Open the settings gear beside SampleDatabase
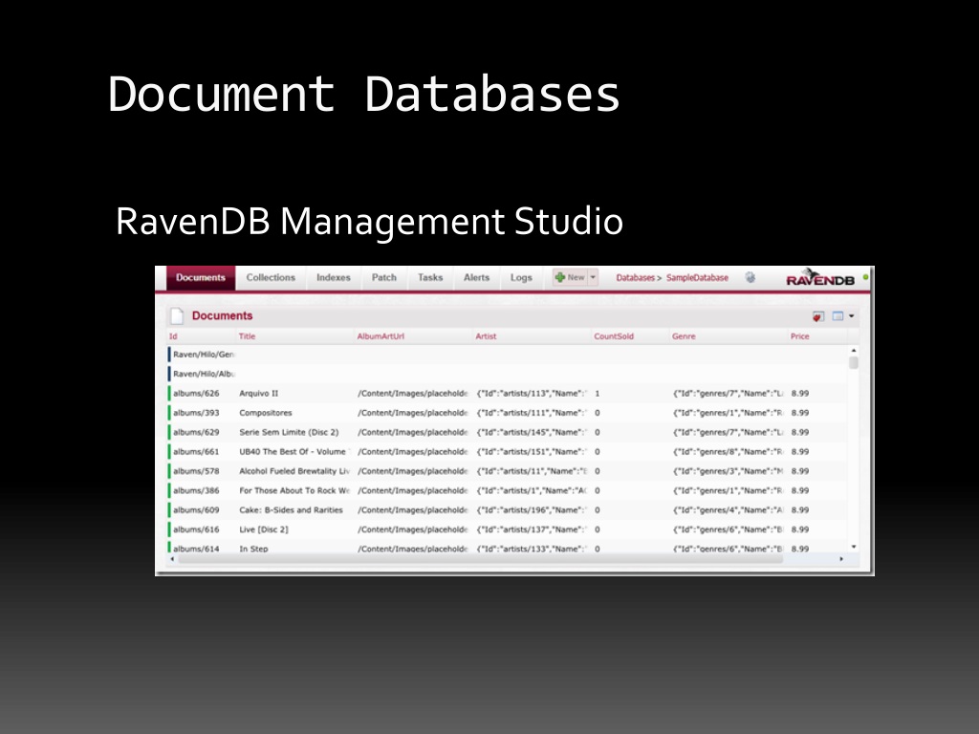The image size is (979, 734). [751, 278]
